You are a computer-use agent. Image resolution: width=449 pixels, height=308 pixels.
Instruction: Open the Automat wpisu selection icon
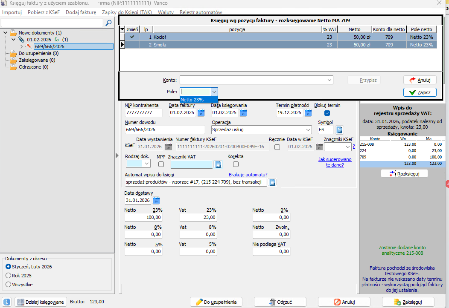point(272,182)
